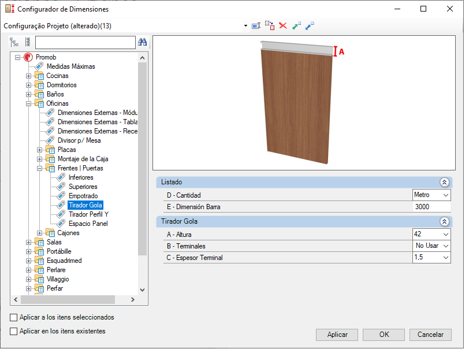Click the folder icon beside Placas
The image size is (469, 349).
50,150
